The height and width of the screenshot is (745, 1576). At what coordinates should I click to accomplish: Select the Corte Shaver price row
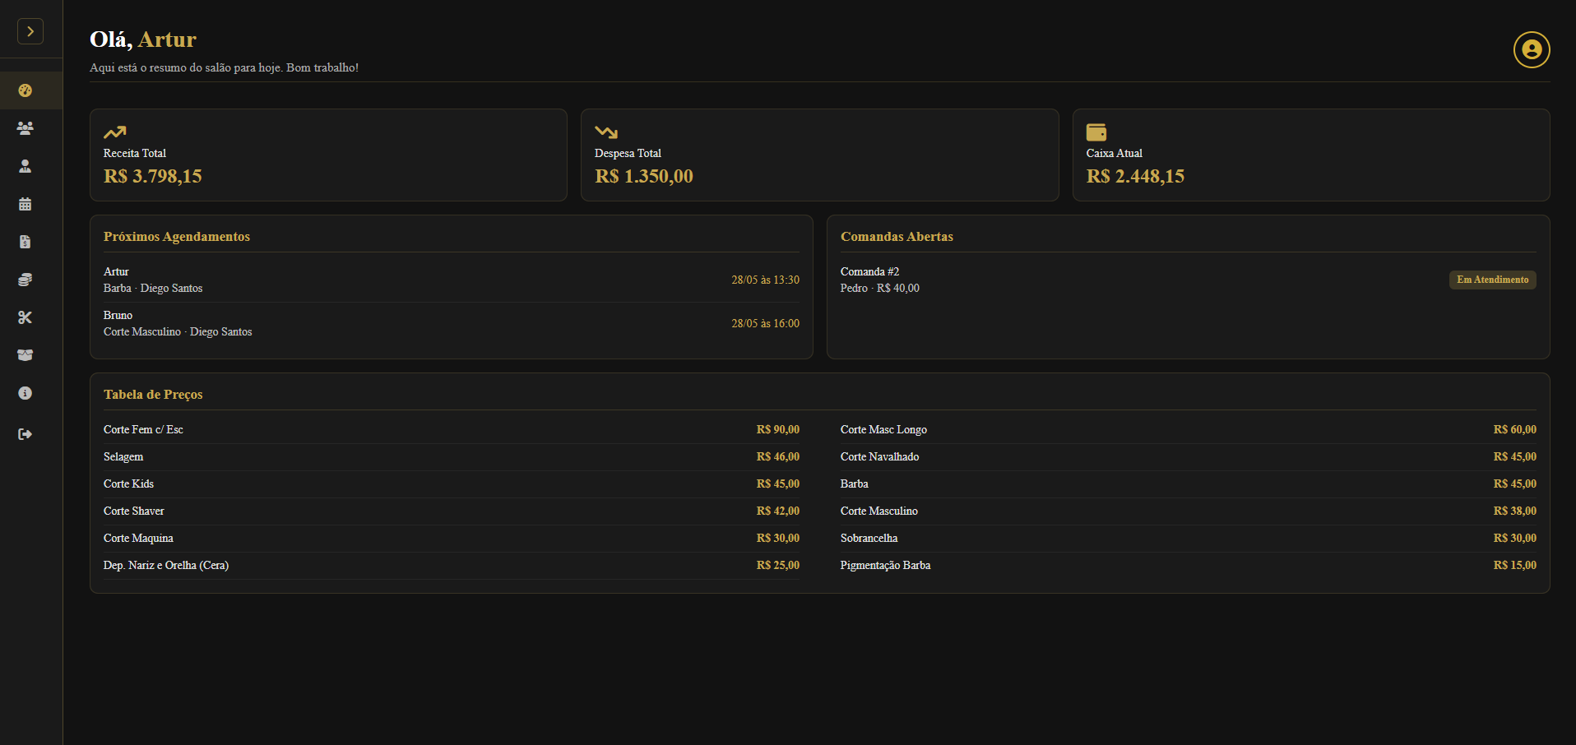452,511
